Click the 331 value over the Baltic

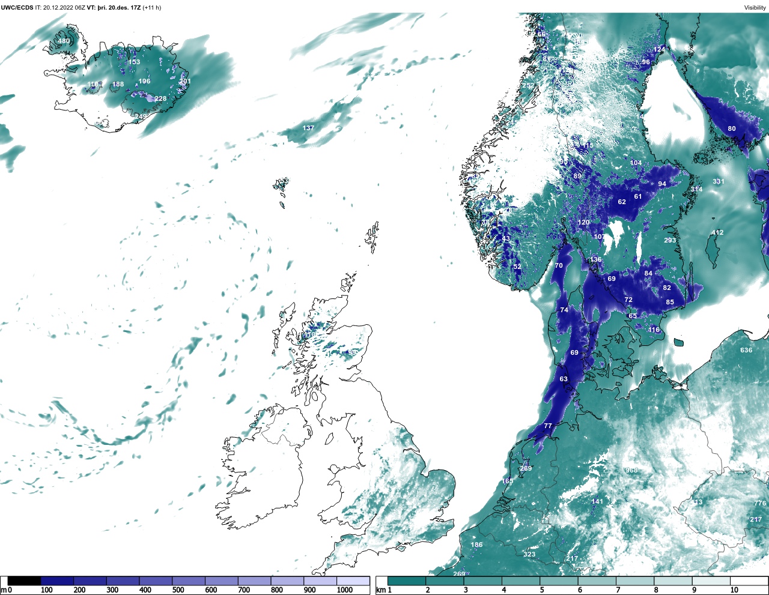pyautogui.click(x=719, y=181)
